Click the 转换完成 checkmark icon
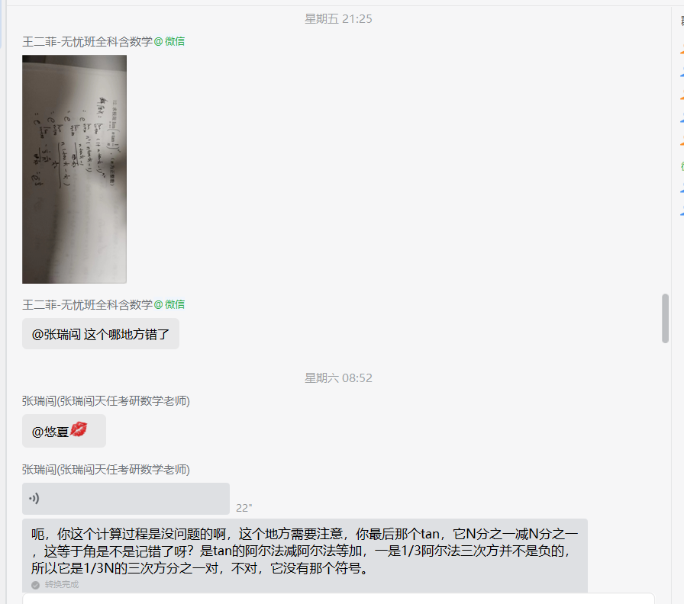Image resolution: width=684 pixels, height=604 pixels. coord(35,585)
